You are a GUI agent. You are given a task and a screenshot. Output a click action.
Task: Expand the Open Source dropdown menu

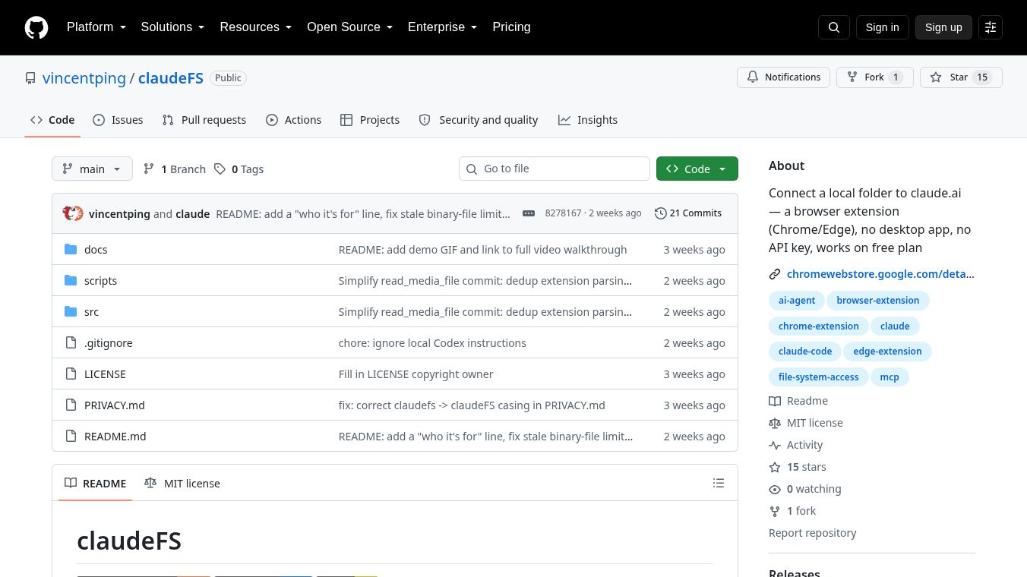349,27
